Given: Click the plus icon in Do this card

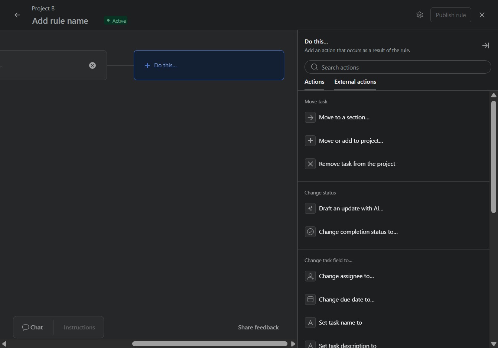Looking at the screenshot, I should pos(147,65).
